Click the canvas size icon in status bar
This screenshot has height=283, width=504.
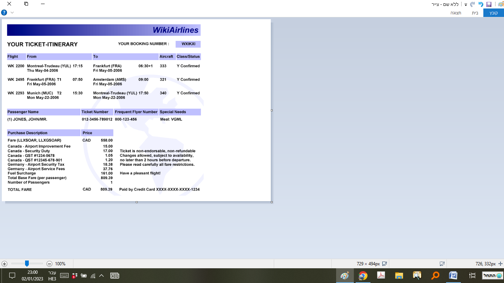coord(384,264)
